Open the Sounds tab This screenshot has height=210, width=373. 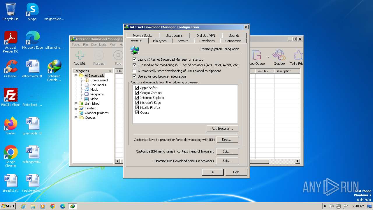tap(234, 36)
